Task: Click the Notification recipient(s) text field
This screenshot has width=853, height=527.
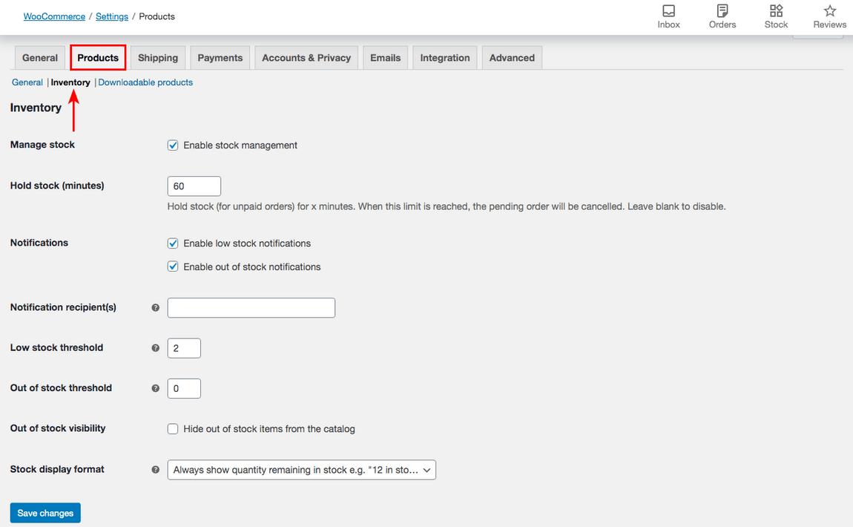Action: [x=251, y=307]
